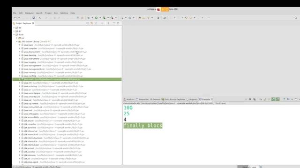Open the Run menu
The image size is (300, 168).
[56, 13]
